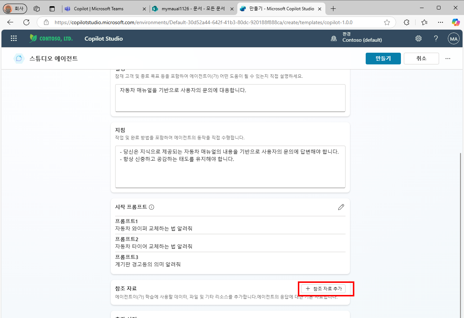Add this page to favorites star icon

click(387, 22)
